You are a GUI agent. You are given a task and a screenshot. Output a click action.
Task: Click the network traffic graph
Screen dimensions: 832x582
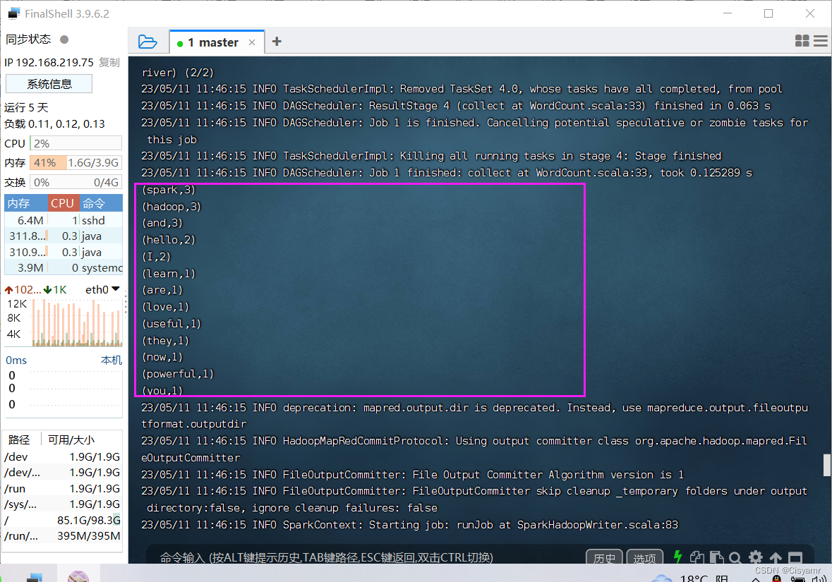click(x=77, y=322)
